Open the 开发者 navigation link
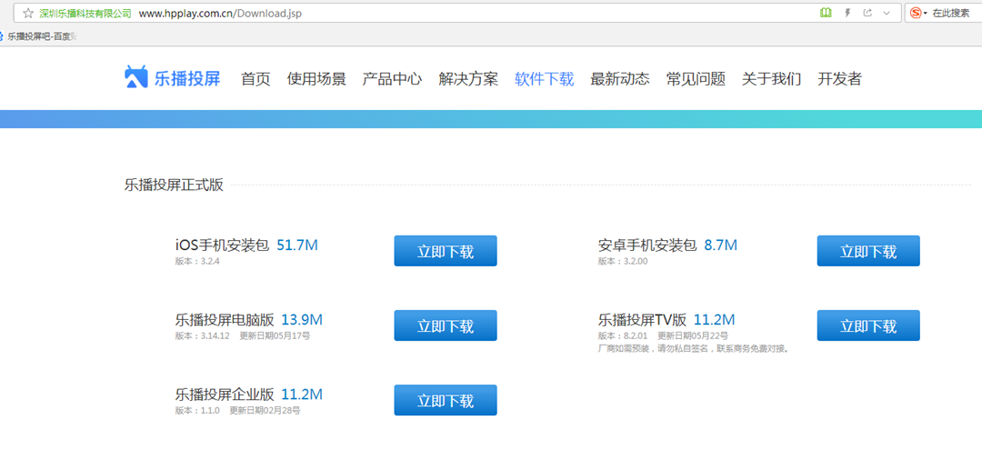This screenshot has width=982, height=450. (840, 79)
